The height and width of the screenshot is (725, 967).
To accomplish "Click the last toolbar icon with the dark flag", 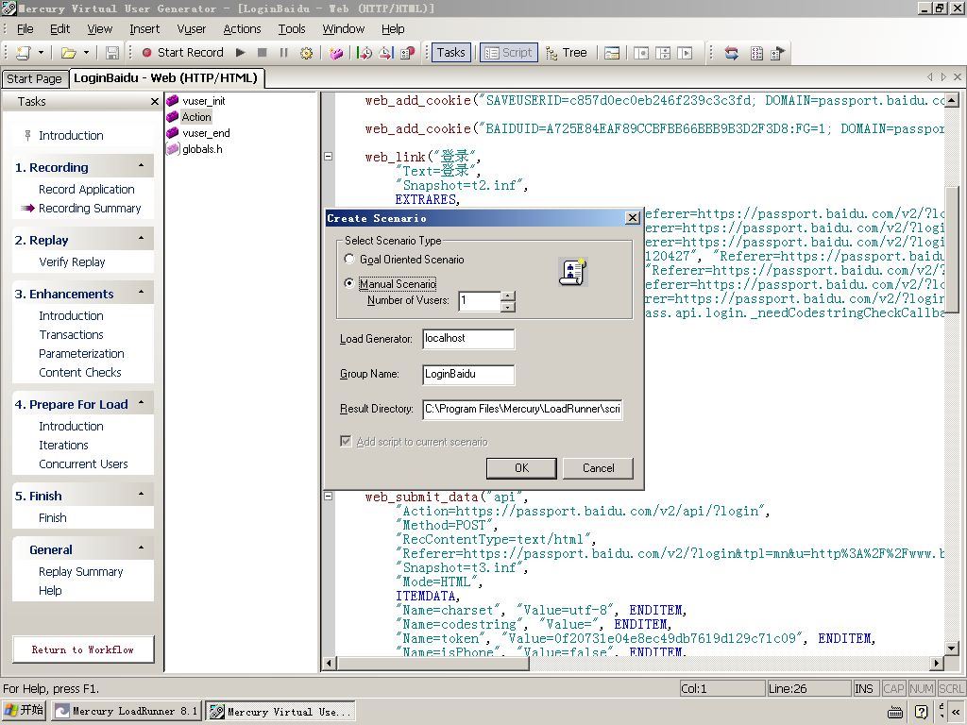I will click(x=778, y=53).
